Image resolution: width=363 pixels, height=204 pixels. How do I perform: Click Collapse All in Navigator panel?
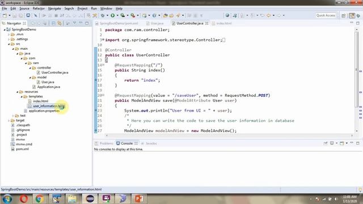click(53, 23)
